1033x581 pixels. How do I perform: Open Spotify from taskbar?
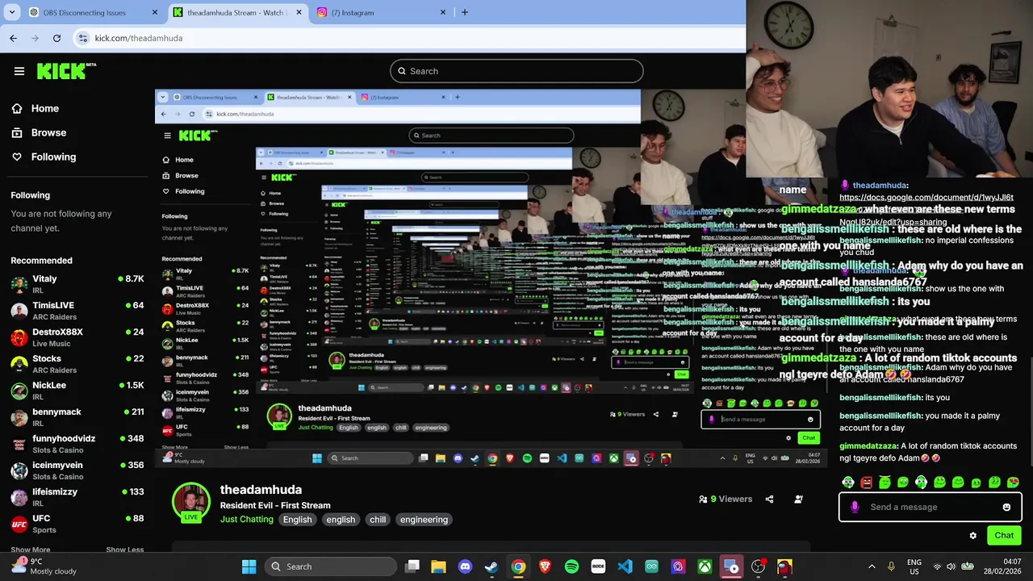(x=571, y=566)
